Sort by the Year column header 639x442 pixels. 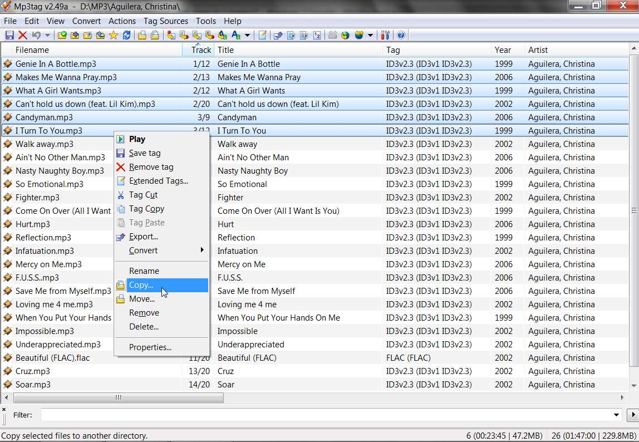point(508,50)
